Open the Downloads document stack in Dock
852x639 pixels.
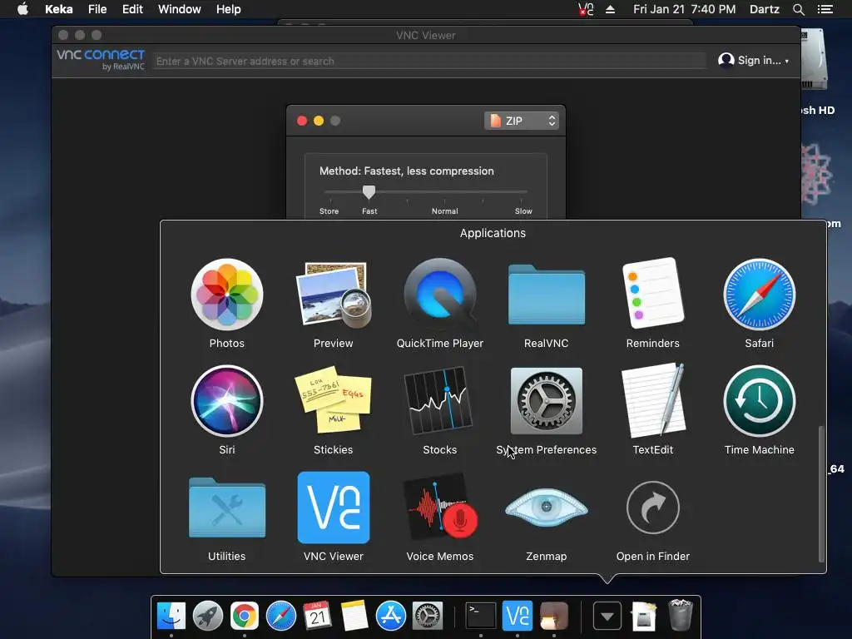(644, 617)
